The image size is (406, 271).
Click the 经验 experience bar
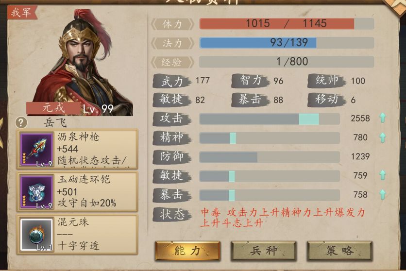287,62
